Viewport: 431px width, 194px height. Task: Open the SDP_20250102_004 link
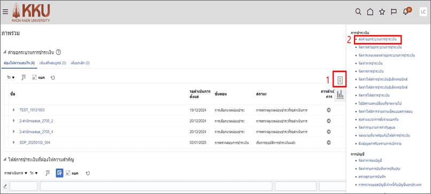click(x=35, y=142)
